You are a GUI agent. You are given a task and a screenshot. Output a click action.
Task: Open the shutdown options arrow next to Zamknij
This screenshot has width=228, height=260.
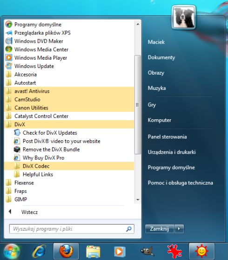click(179, 229)
